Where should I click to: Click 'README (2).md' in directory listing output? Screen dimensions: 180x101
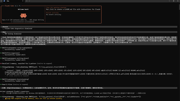[118, 71]
